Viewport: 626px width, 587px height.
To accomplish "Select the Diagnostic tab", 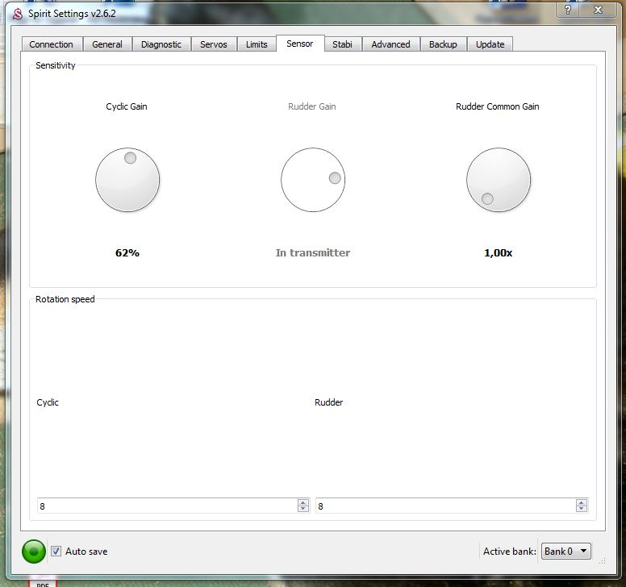I will [x=161, y=44].
